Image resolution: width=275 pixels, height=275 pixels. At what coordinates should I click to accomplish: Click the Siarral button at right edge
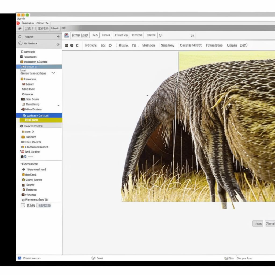270,224
